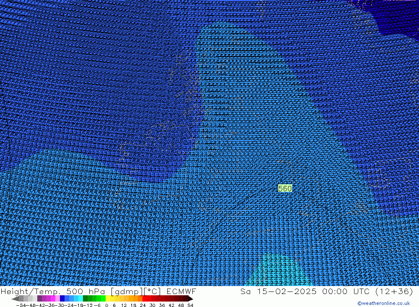
Task: Click the 560 height contour label
Action: [x=285, y=188]
